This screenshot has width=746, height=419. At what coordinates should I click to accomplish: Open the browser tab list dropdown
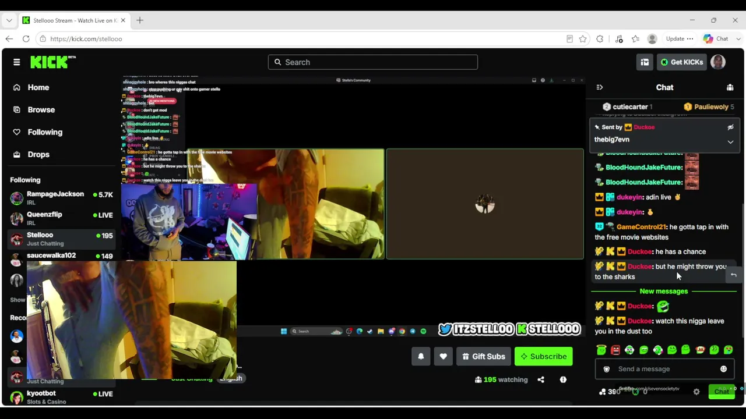(x=9, y=20)
